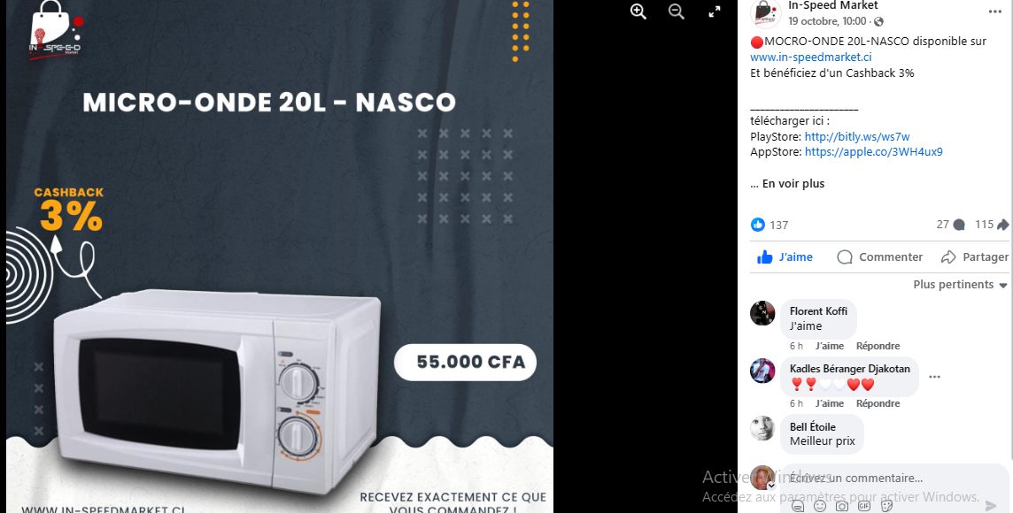Zoom out of the photo
Image resolution: width=1013 pixels, height=513 pixels.
[677, 11]
